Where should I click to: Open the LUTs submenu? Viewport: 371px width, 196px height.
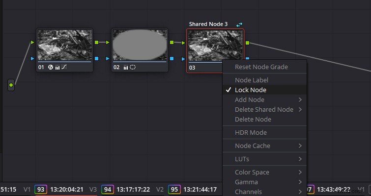(x=264, y=159)
